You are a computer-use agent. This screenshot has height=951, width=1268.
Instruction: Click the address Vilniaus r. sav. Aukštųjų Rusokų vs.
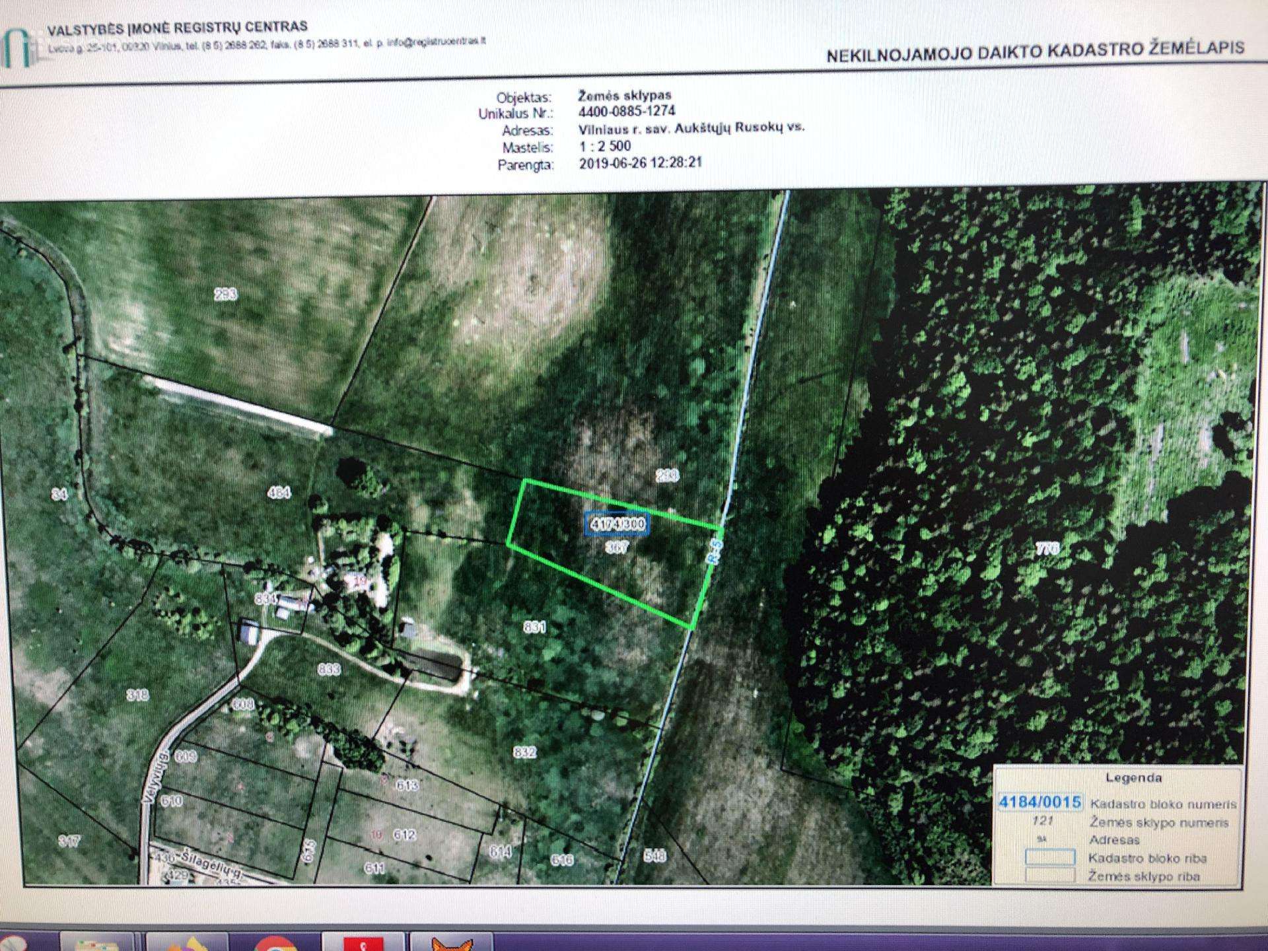click(x=691, y=129)
